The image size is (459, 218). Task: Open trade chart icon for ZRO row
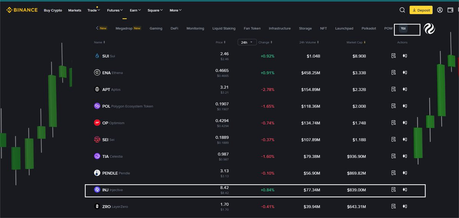tap(405, 206)
